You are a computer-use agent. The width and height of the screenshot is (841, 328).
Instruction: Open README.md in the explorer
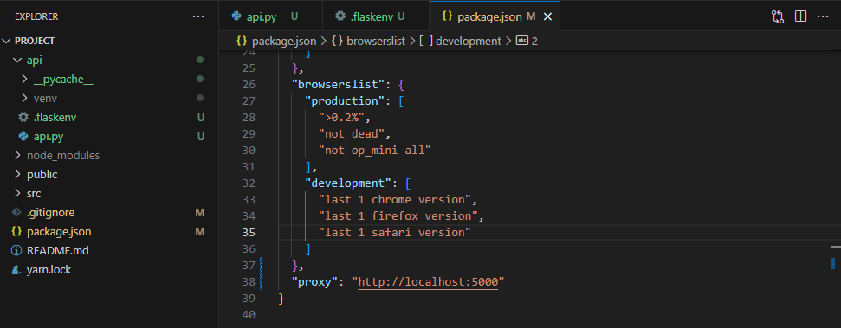pyautogui.click(x=109, y=251)
